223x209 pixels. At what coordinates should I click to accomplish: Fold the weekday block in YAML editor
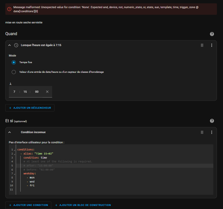click(14, 174)
